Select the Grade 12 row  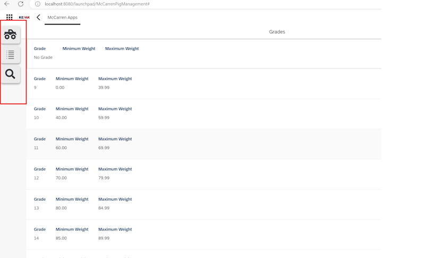point(203,174)
